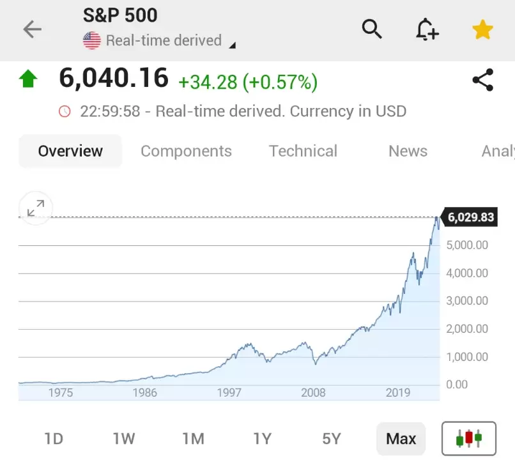This screenshot has width=515, height=474.
Task: Select the 1W chart range
Action: coord(123,439)
